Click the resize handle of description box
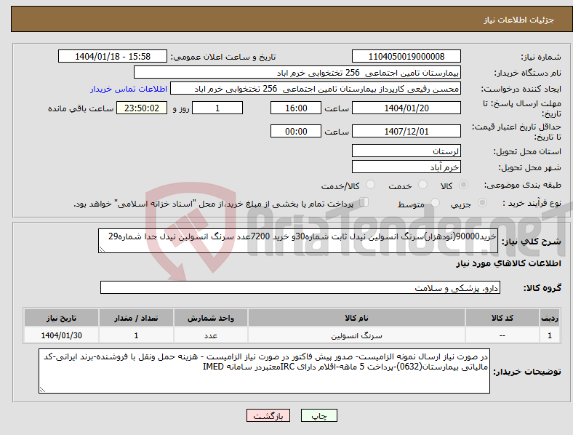Viewport: 573px width, 435px height. click(x=102, y=250)
